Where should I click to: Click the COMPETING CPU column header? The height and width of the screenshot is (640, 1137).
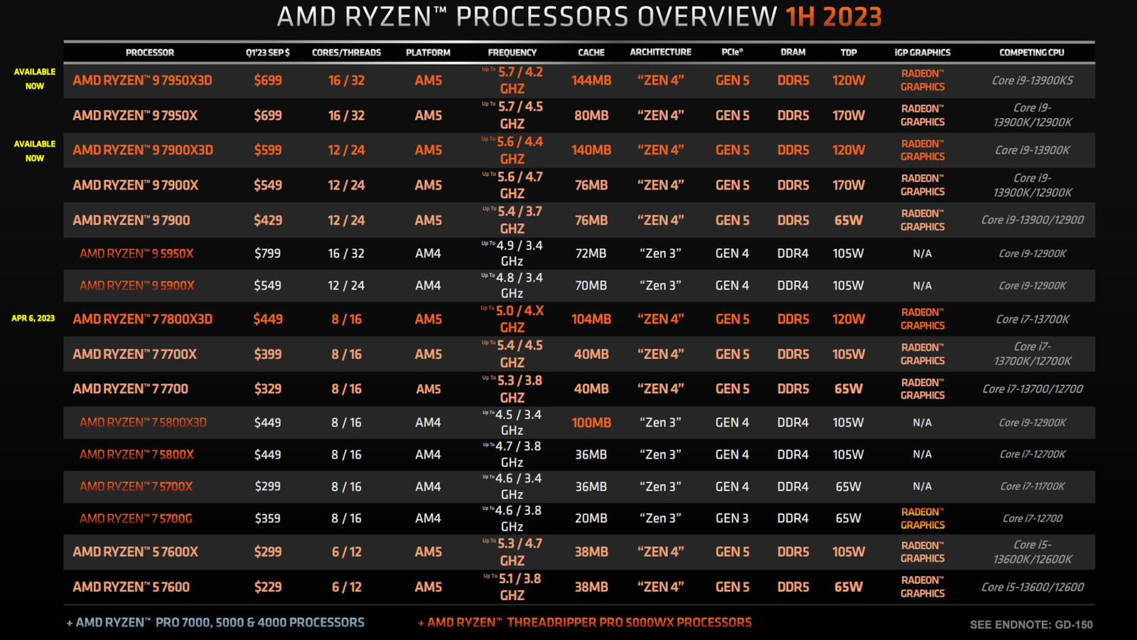coord(1030,52)
